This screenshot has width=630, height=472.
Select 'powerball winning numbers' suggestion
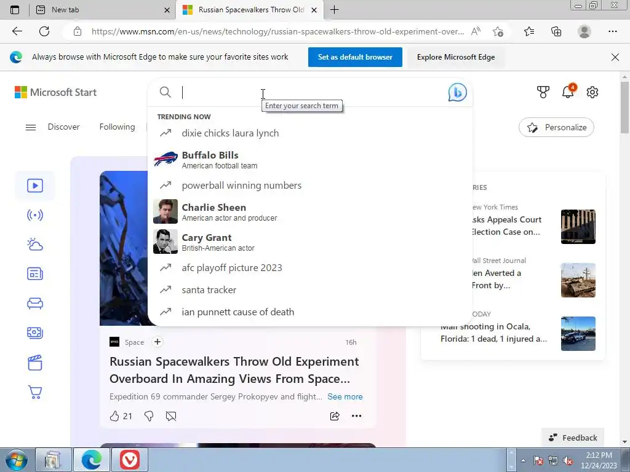(x=310, y=185)
